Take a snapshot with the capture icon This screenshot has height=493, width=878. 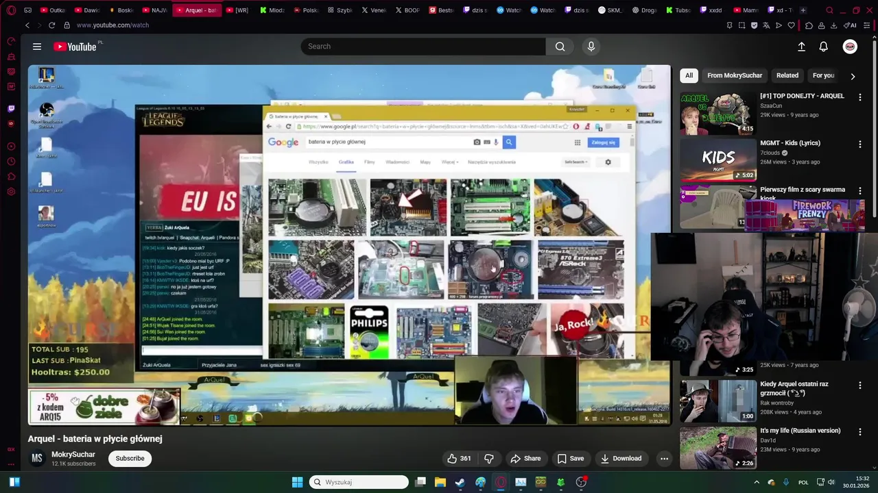[x=741, y=25]
